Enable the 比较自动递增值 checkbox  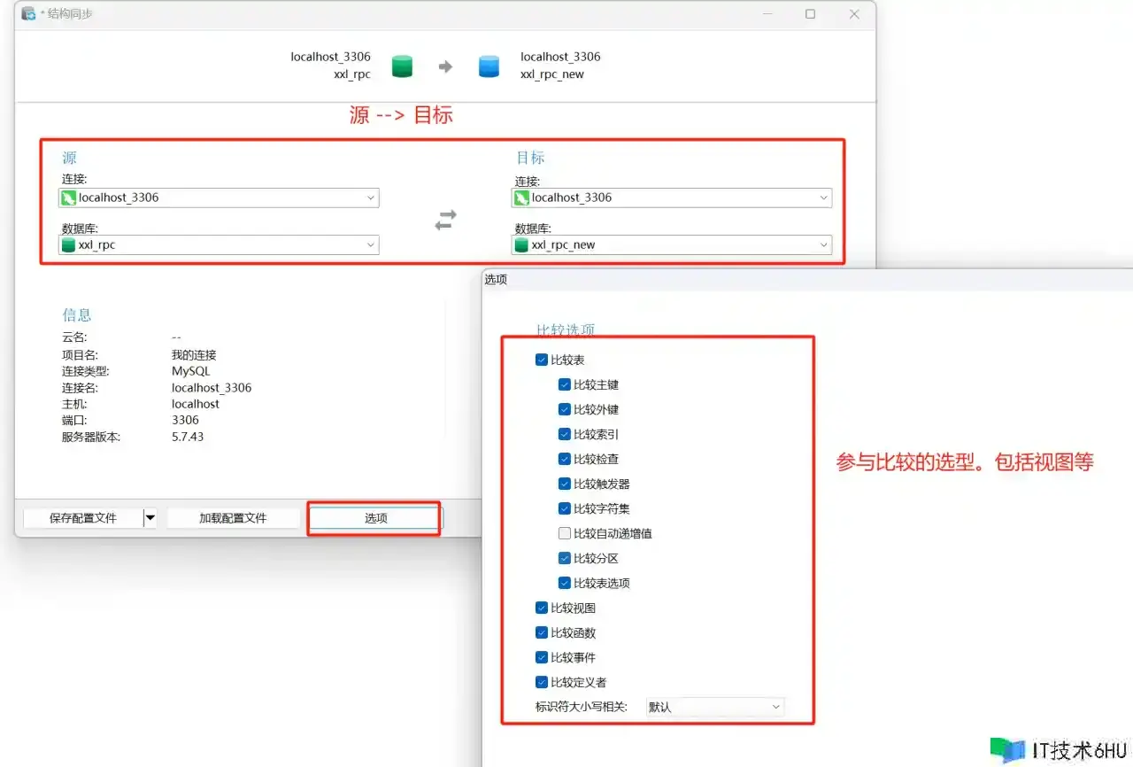pyautogui.click(x=565, y=534)
